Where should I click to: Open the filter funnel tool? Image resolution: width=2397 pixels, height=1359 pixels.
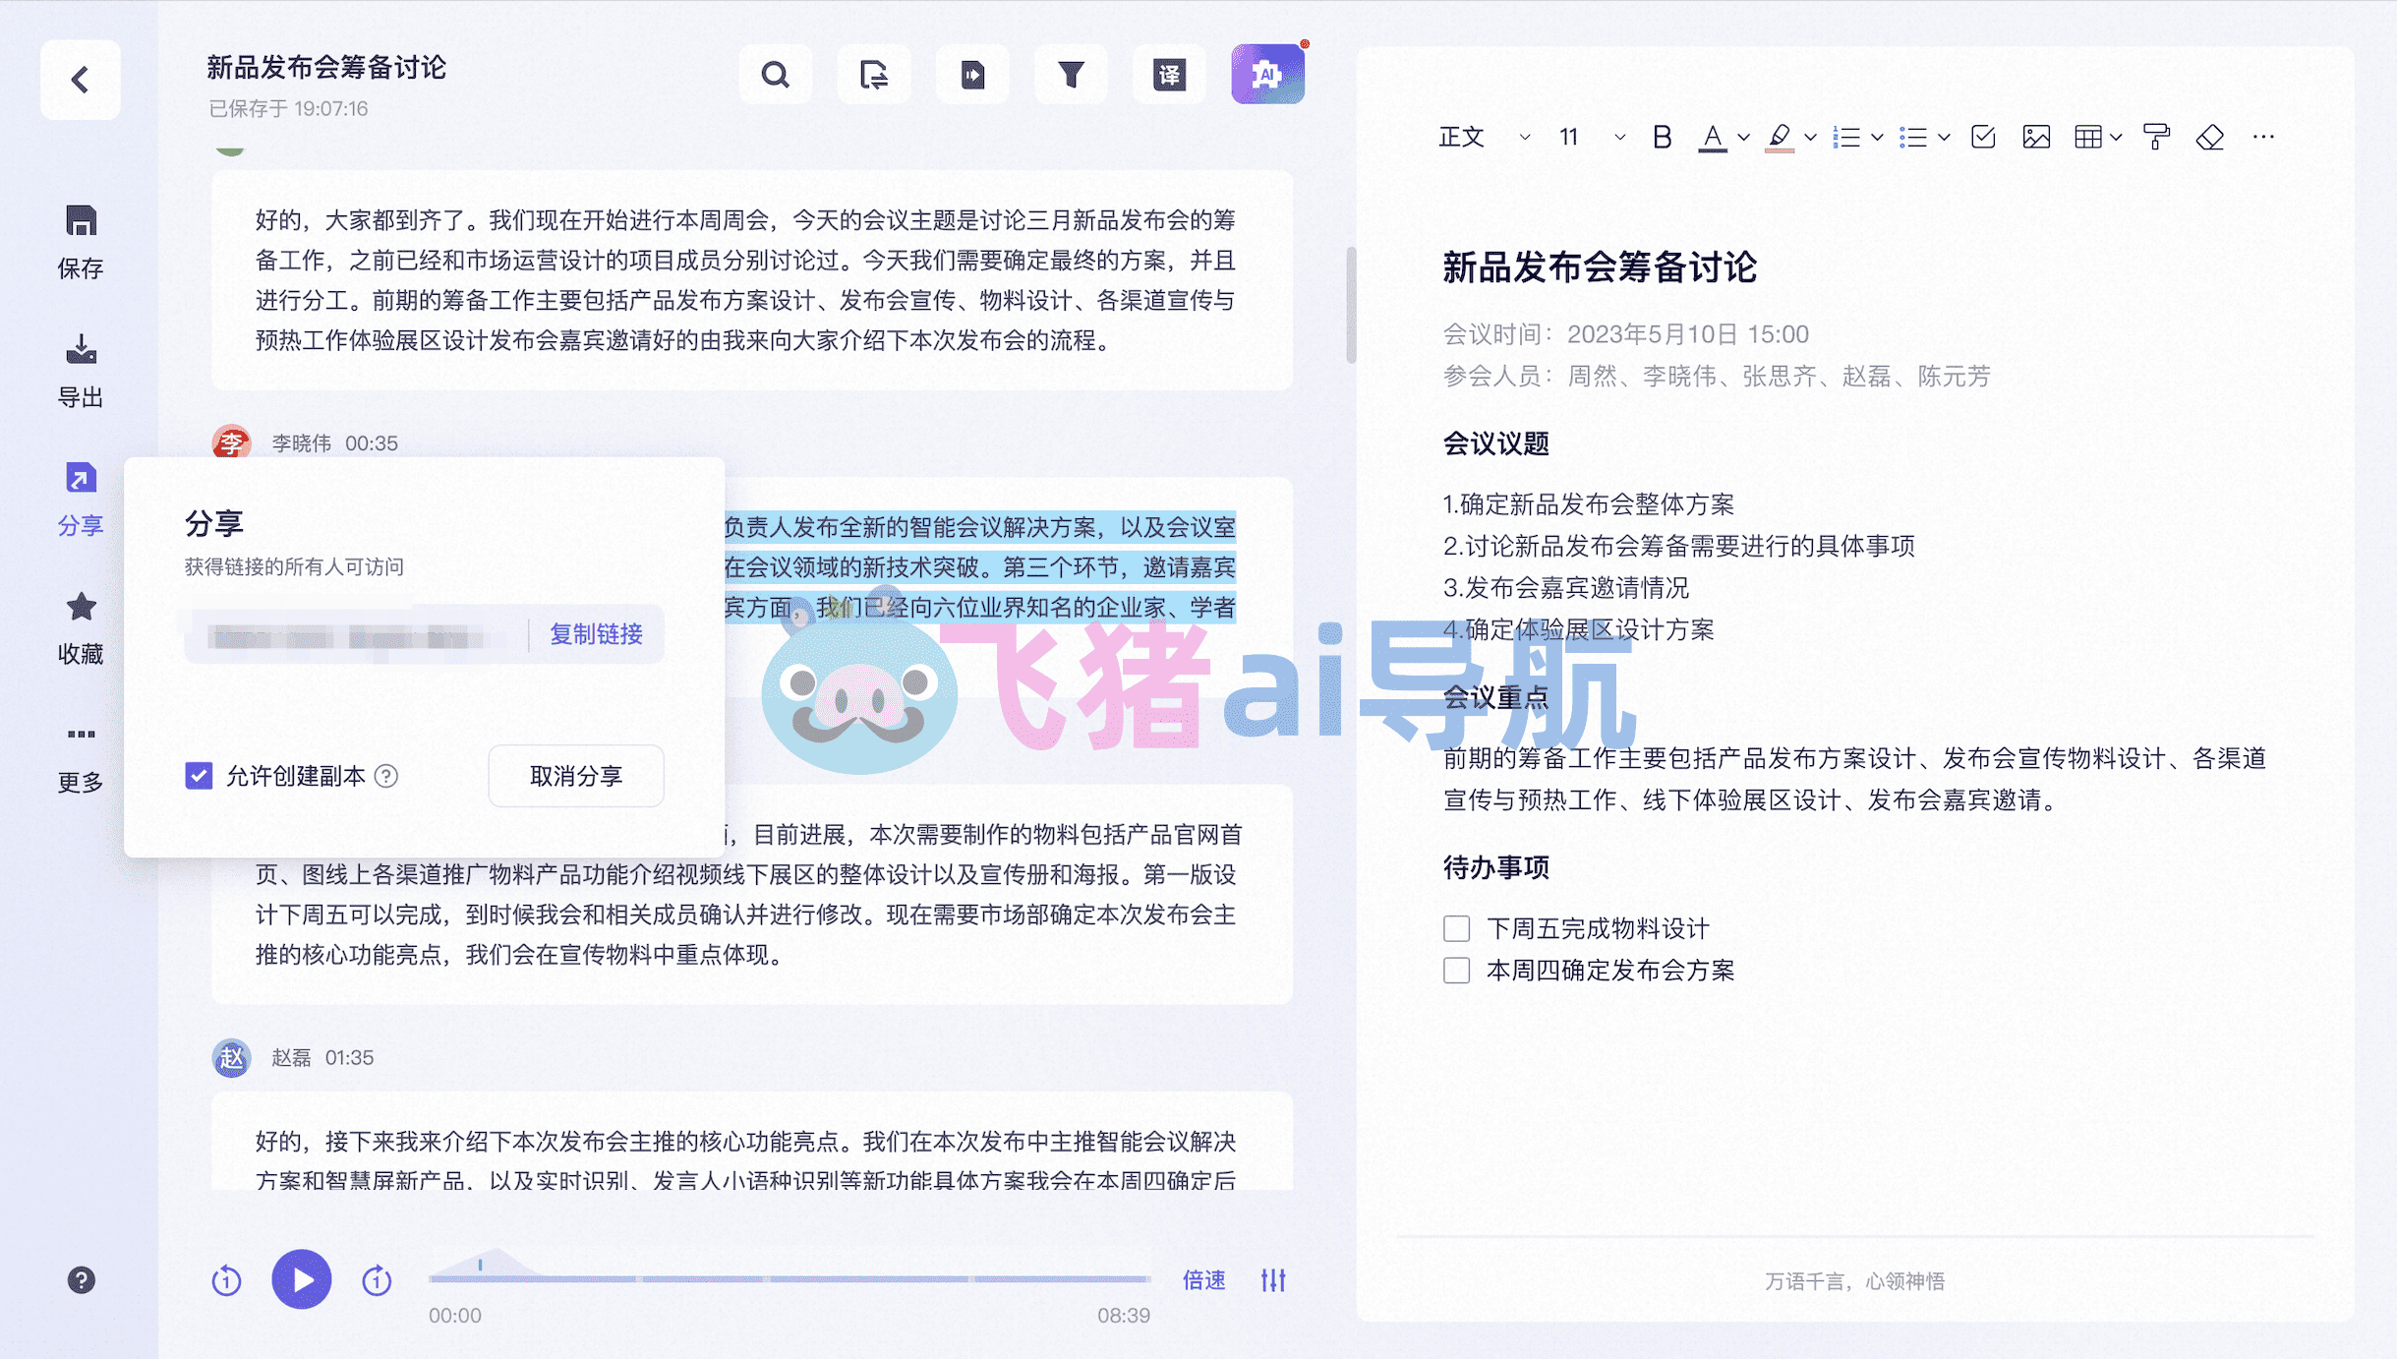coord(1071,75)
